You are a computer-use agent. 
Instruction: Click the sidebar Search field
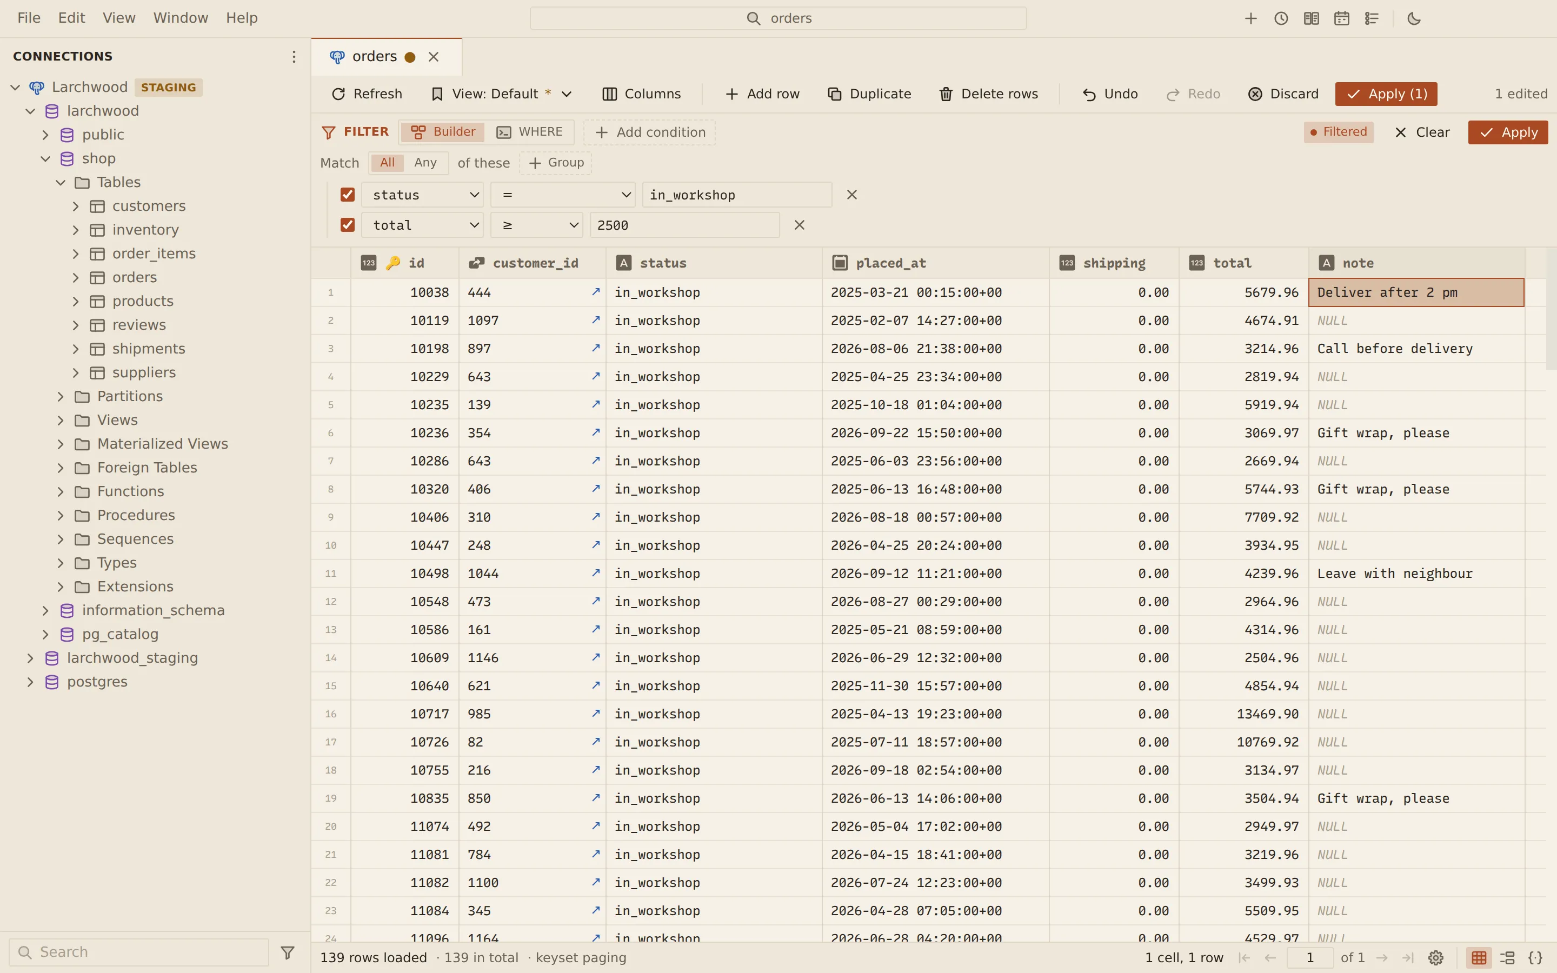tap(139, 952)
